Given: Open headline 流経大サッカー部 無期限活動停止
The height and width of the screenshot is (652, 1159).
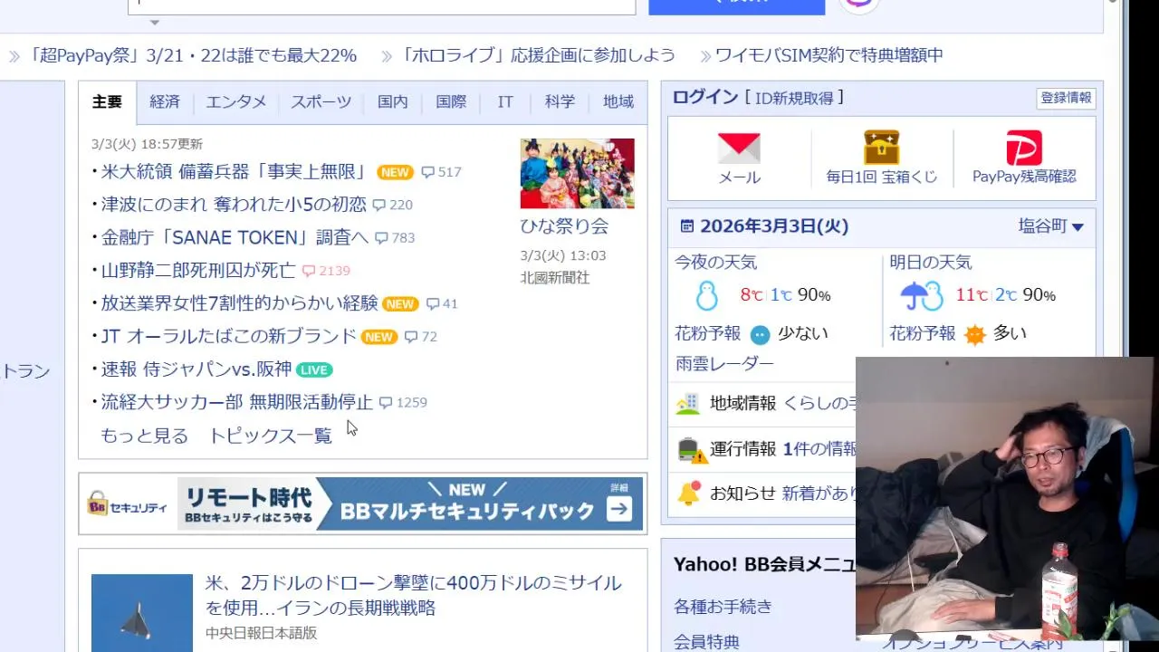Looking at the screenshot, I should tap(237, 403).
